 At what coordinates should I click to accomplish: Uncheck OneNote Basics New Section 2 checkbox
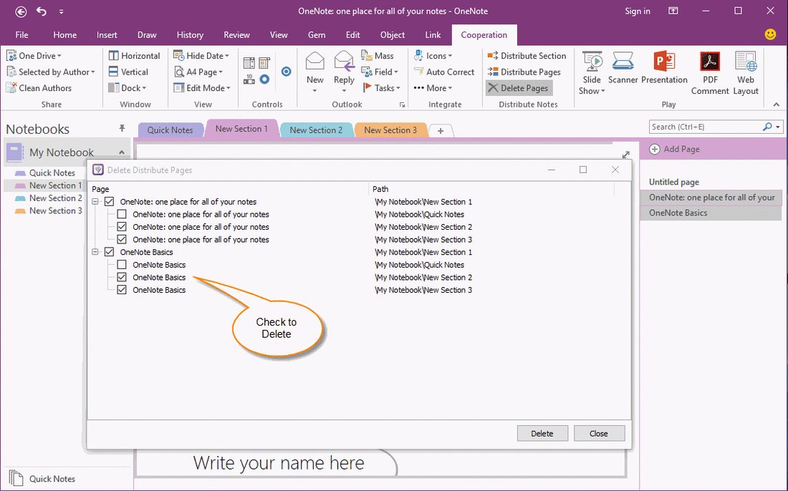click(122, 277)
